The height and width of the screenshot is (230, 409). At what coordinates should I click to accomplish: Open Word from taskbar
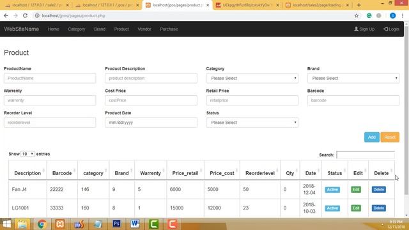[135, 224]
